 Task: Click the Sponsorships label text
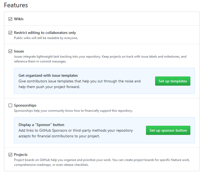[x=25, y=105]
